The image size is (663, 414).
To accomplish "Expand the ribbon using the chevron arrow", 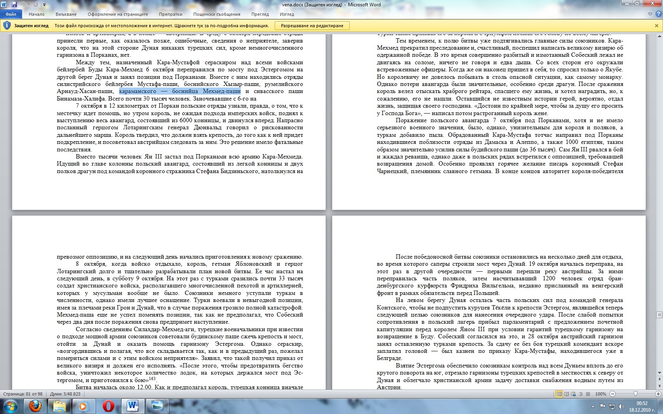I will coord(650,14).
